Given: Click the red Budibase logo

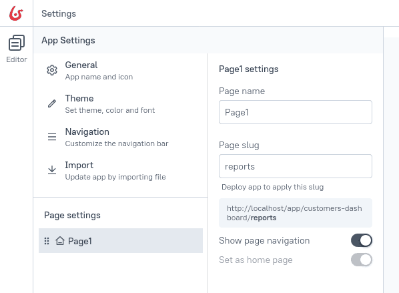Looking at the screenshot, I should pos(16,13).
